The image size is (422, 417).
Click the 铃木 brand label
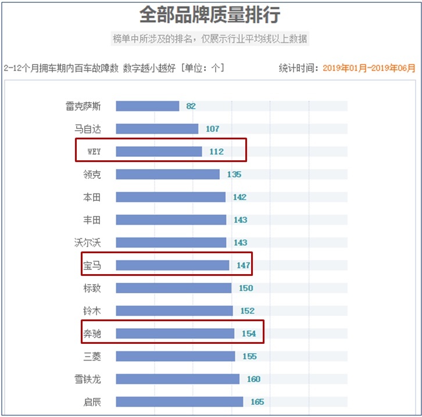point(92,311)
